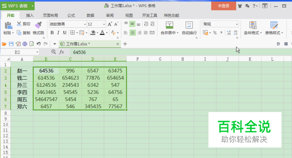Open file with folder icon
Viewport: 292px width, 158px height.
coord(4,44)
